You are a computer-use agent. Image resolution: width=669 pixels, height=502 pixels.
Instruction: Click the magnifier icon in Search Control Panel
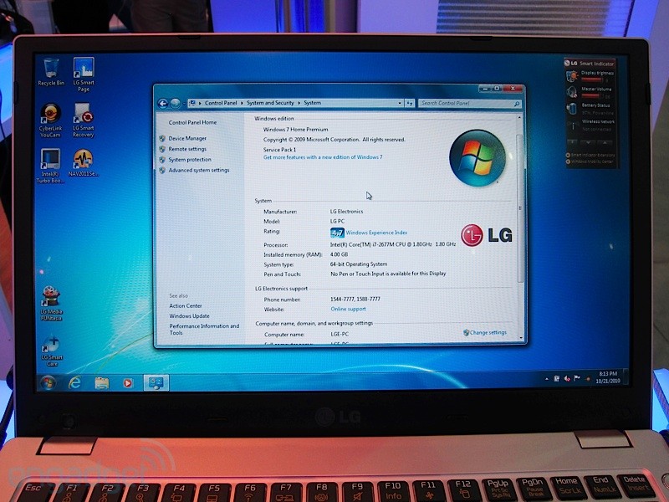pyautogui.click(x=517, y=104)
